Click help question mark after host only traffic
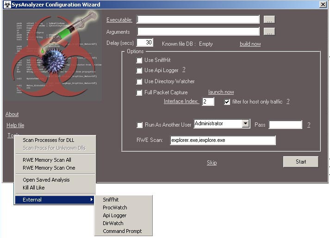This screenshot has width=330, height=238. (288, 102)
